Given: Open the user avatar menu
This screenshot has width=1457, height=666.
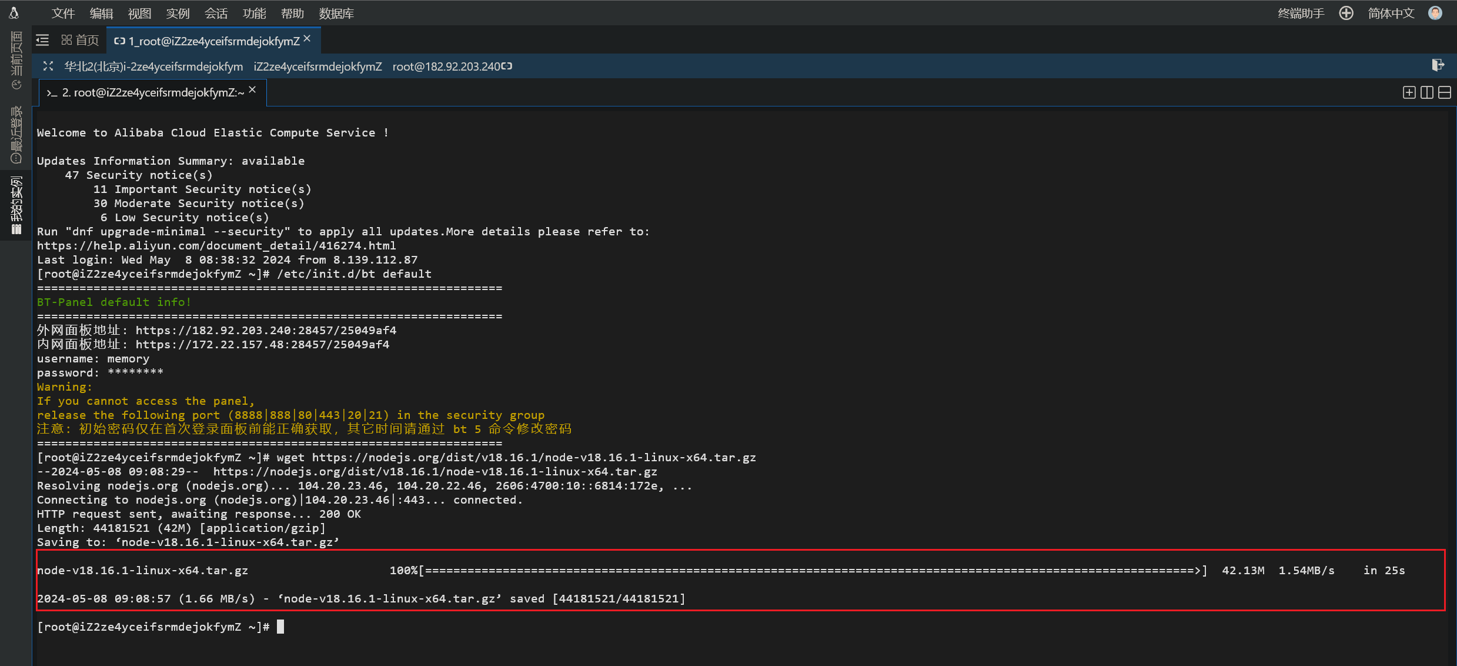Looking at the screenshot, I should 1435,13.
